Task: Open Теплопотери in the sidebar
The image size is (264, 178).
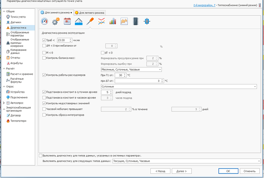Action: 18,121
